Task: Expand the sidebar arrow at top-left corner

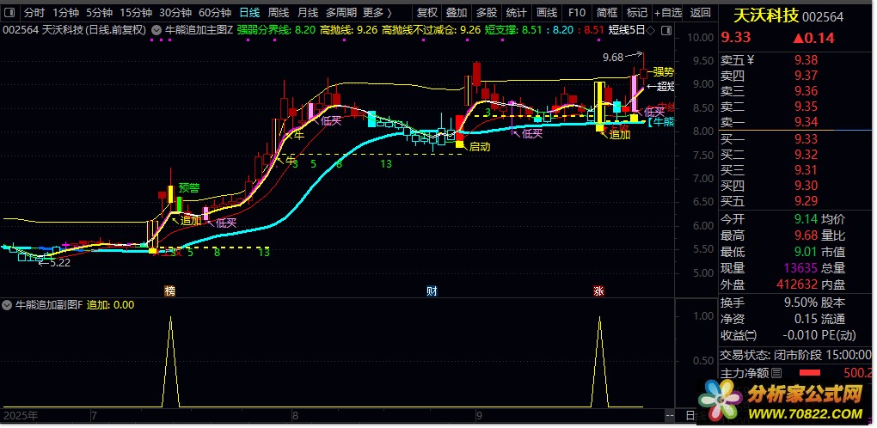Action: pyautogui.click(x=9, y=13)
